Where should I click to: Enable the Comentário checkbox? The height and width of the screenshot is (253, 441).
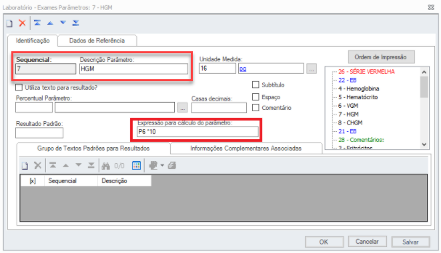[256, 108]
